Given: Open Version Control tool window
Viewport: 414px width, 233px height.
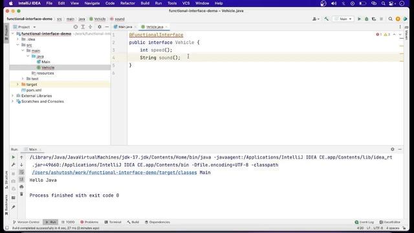Looking at the screenshot, I should [x=26, y=222].
